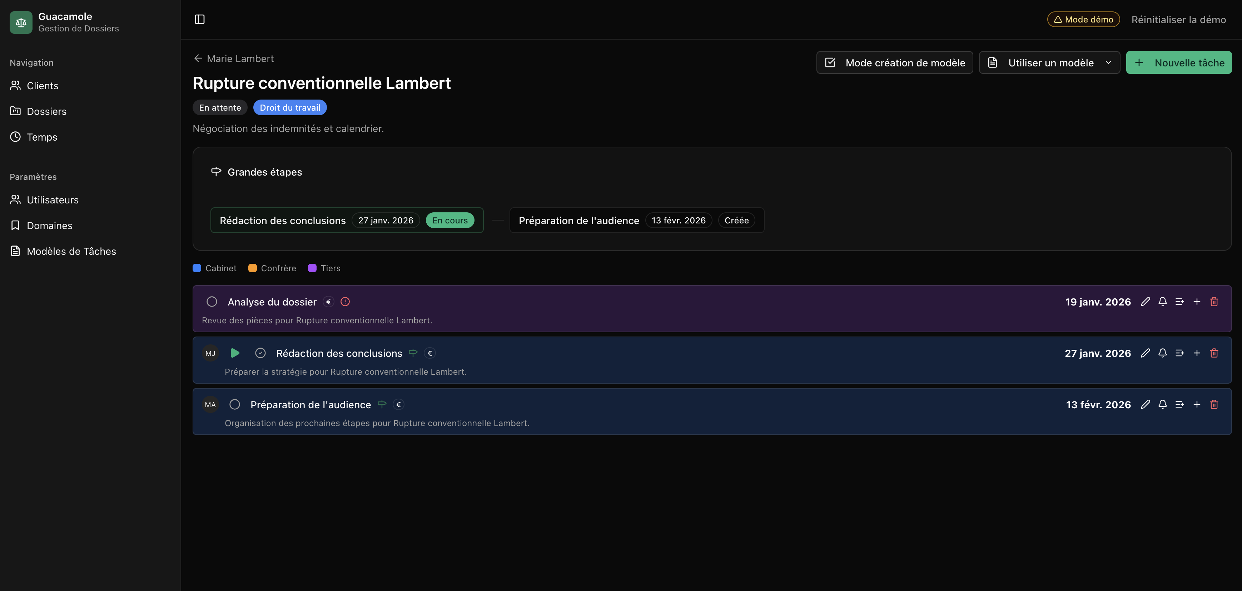Click the plus icon on Analyse du dossier row

point(1196,302)
